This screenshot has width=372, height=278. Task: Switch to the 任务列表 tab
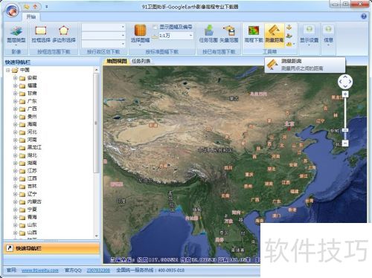(141, 61)
